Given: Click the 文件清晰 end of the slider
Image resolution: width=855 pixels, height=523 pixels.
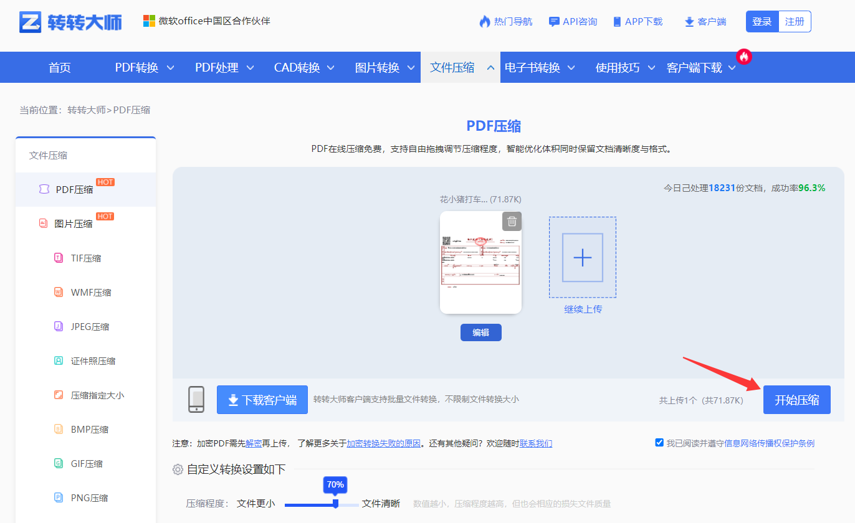Looking at the screenshot, I should [381, 504].
